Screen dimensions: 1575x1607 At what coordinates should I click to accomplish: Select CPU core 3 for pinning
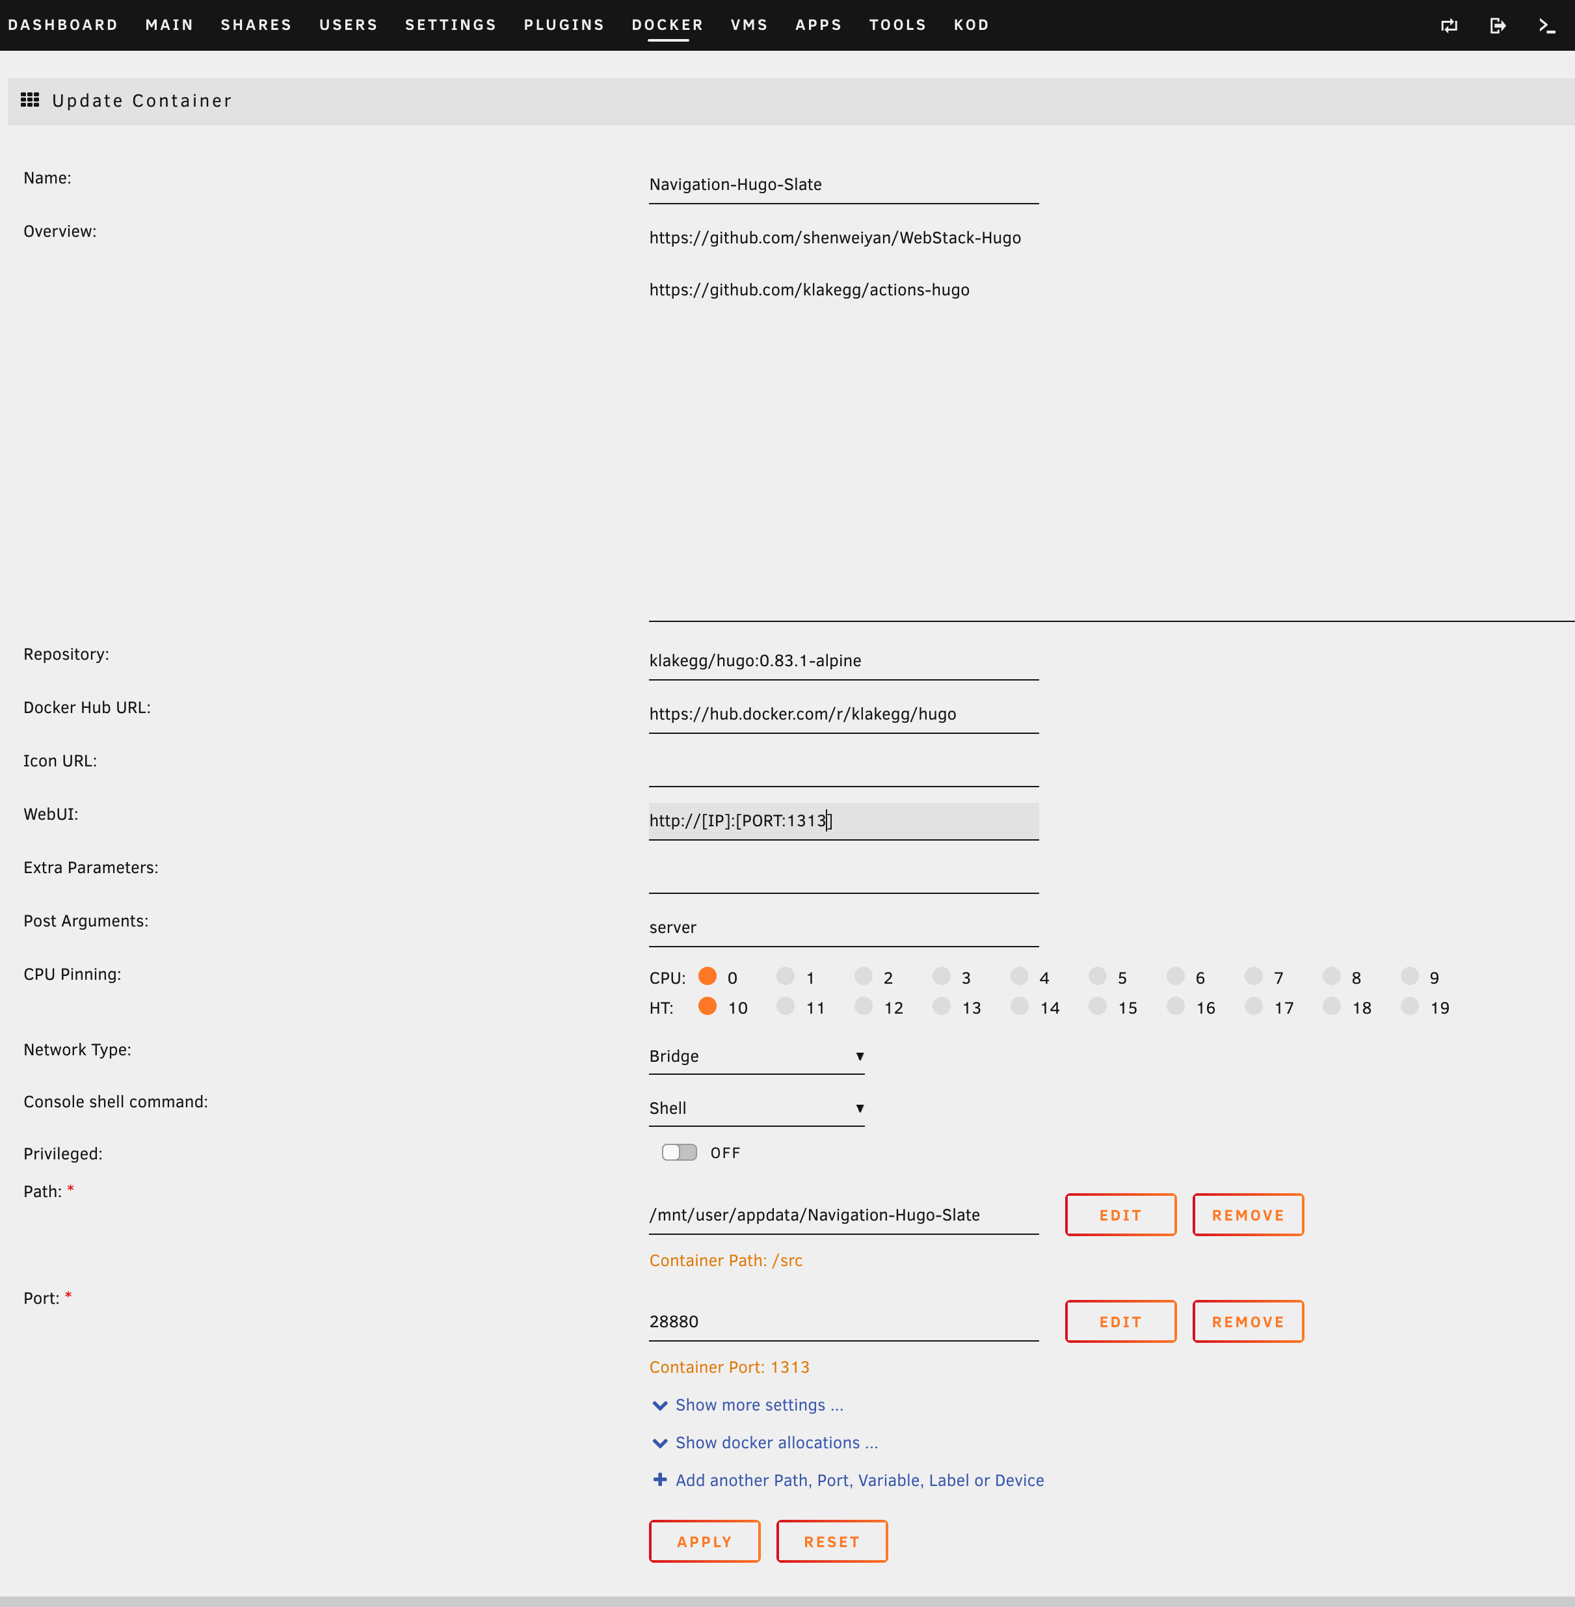[942, 977]
